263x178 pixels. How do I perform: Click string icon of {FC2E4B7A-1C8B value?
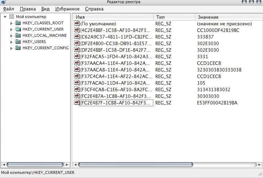(x=77, y=96)
